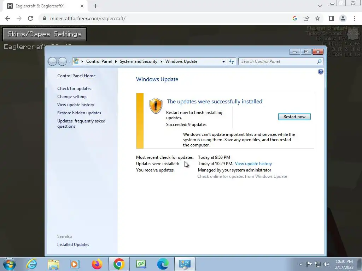Click the Control Panel forward arrow button
362x271 pixels.
coord(62,61)
